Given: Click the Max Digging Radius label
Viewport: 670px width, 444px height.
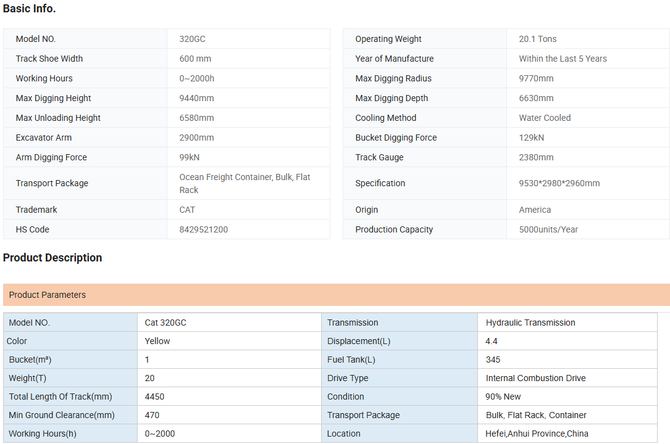Looking at the screenshot, I should (x=393, y=78).
